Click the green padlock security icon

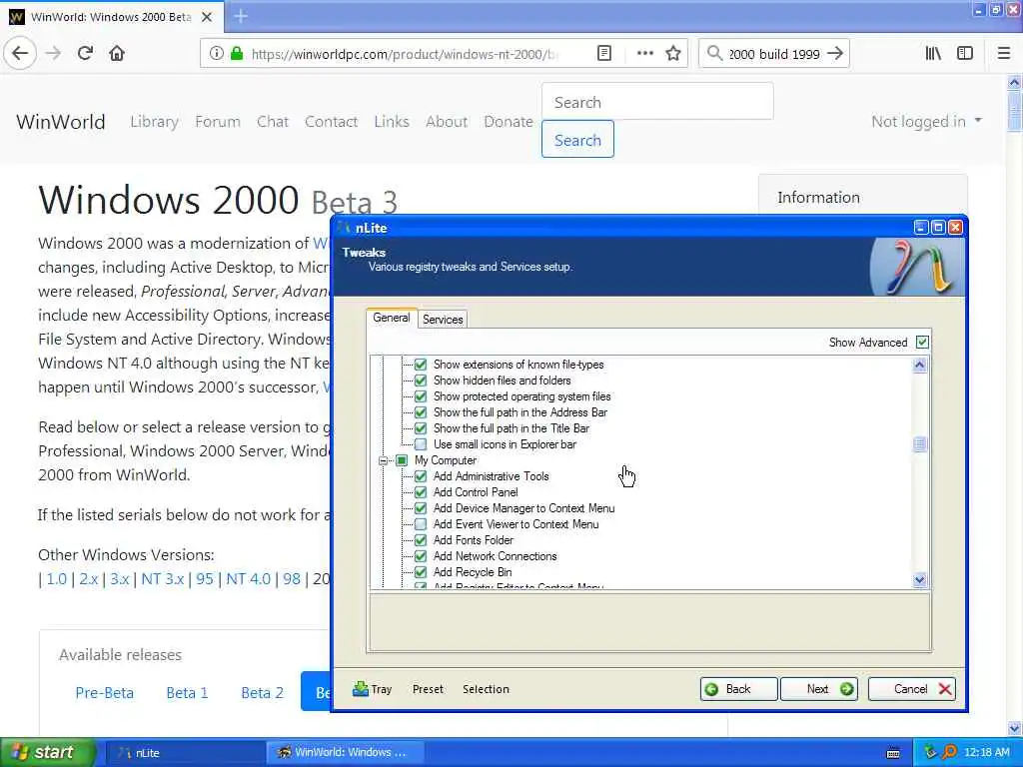(x=236, y=54)
